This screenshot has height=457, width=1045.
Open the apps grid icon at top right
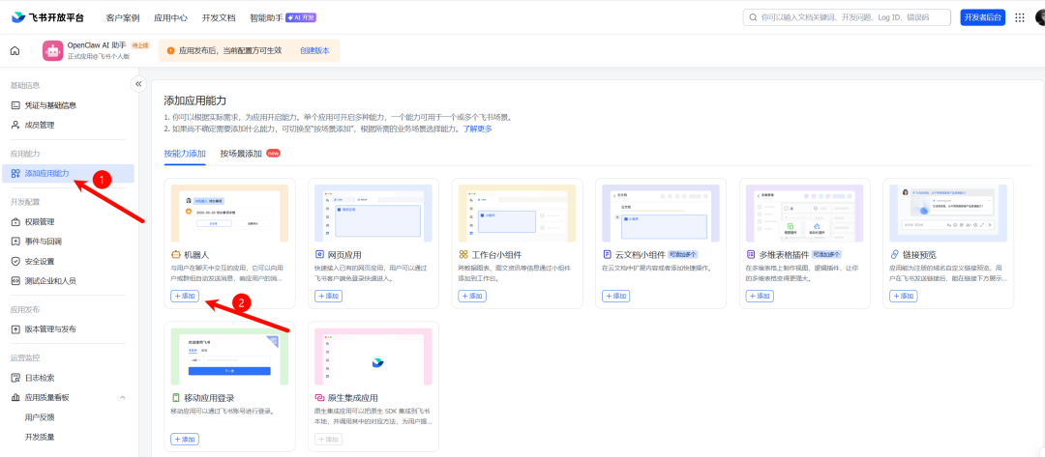(1020, 18)
